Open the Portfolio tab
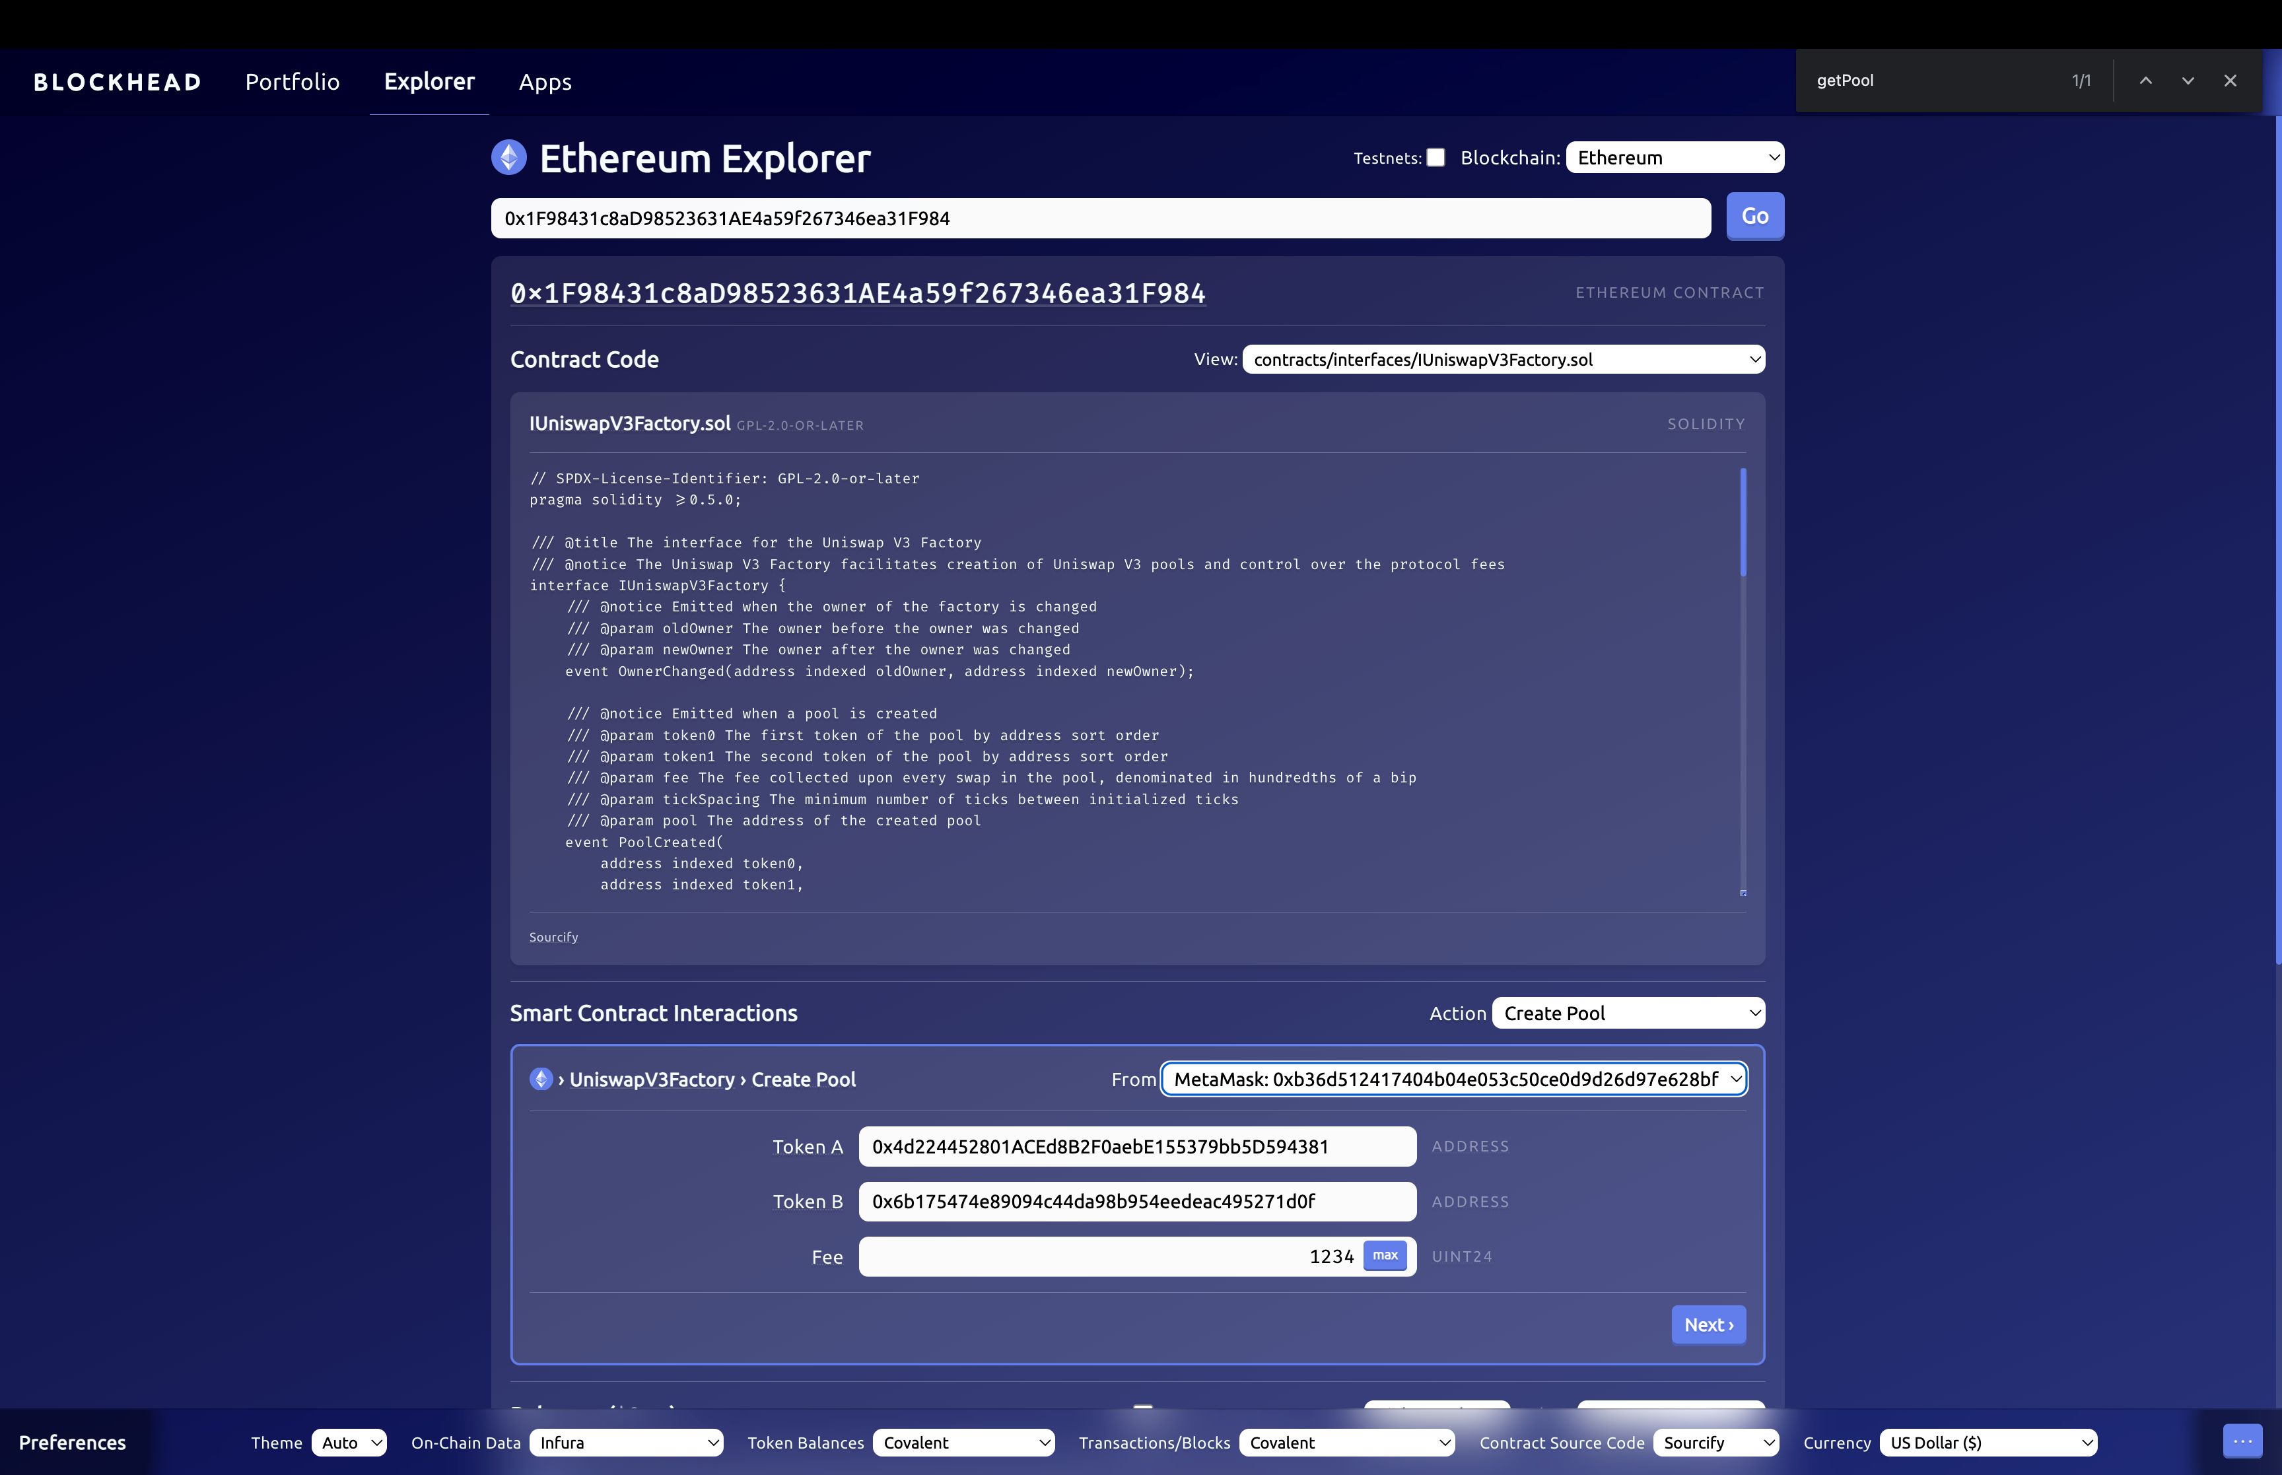2282x1475 pixels. pyautogui.click(x=292, y=83)
